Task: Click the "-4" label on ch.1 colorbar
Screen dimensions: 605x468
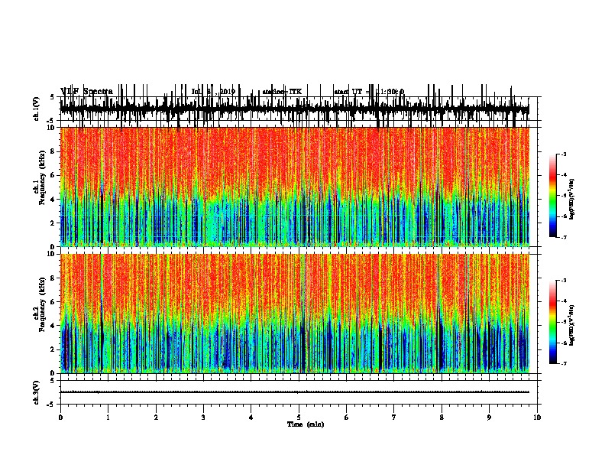Action: tap(563, 175)
